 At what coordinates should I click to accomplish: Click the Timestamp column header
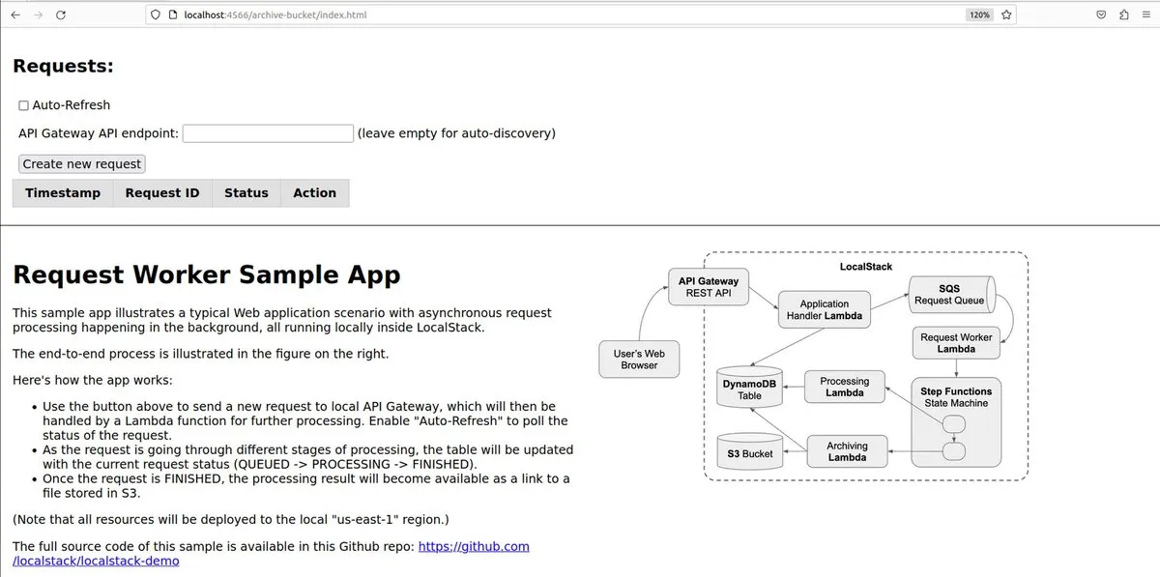[x=62, y=192]
